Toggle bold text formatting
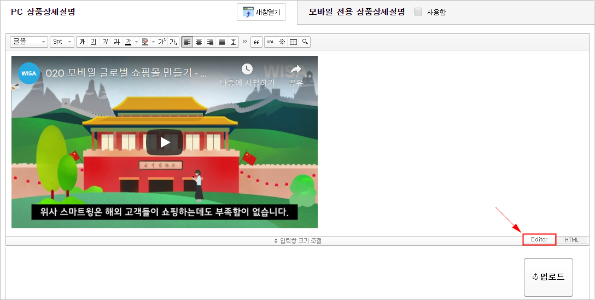 click(x=82, y=42)
